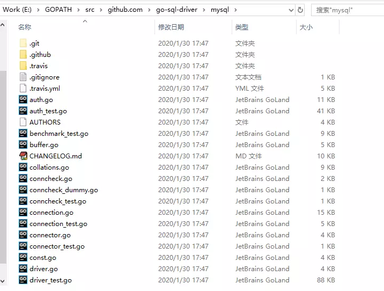Select the conncheck_test.go file icon
The width and height of the screenshot is (384, 291).
[x=23, y=201]
